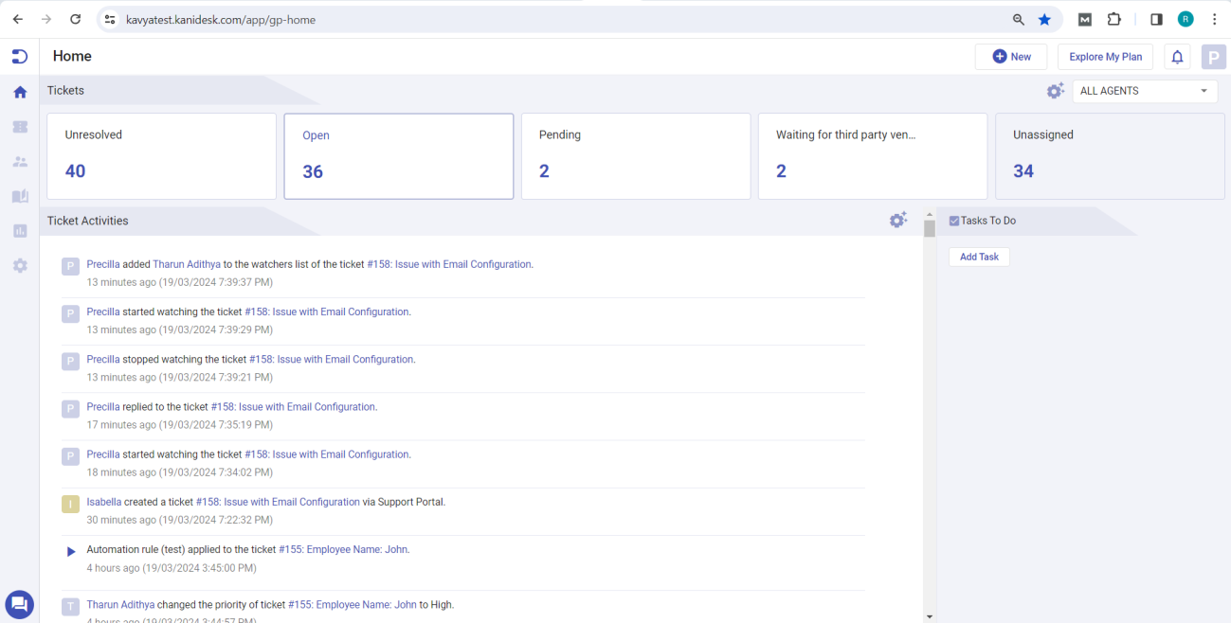The height and width of the screenshot is (623, 1231).
Task: Click the customize gear on Tickets widget
Action: (1055, 90)
